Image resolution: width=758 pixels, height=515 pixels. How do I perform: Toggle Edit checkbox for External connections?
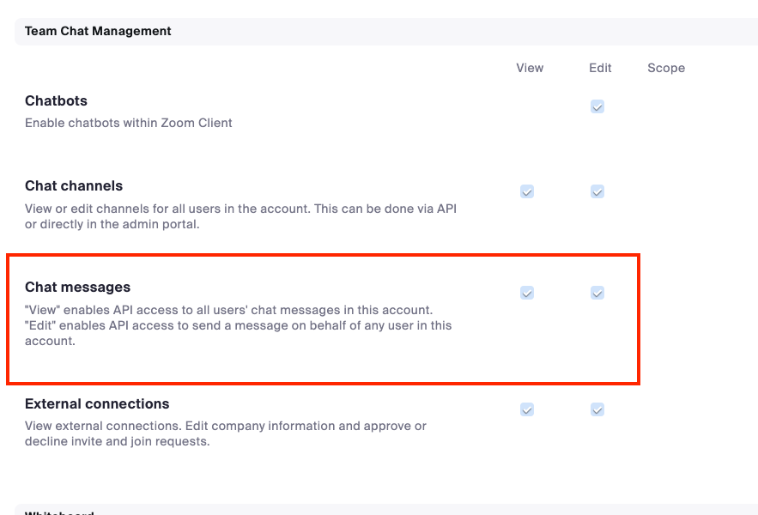pyautogui.click(x=597, y=409)
